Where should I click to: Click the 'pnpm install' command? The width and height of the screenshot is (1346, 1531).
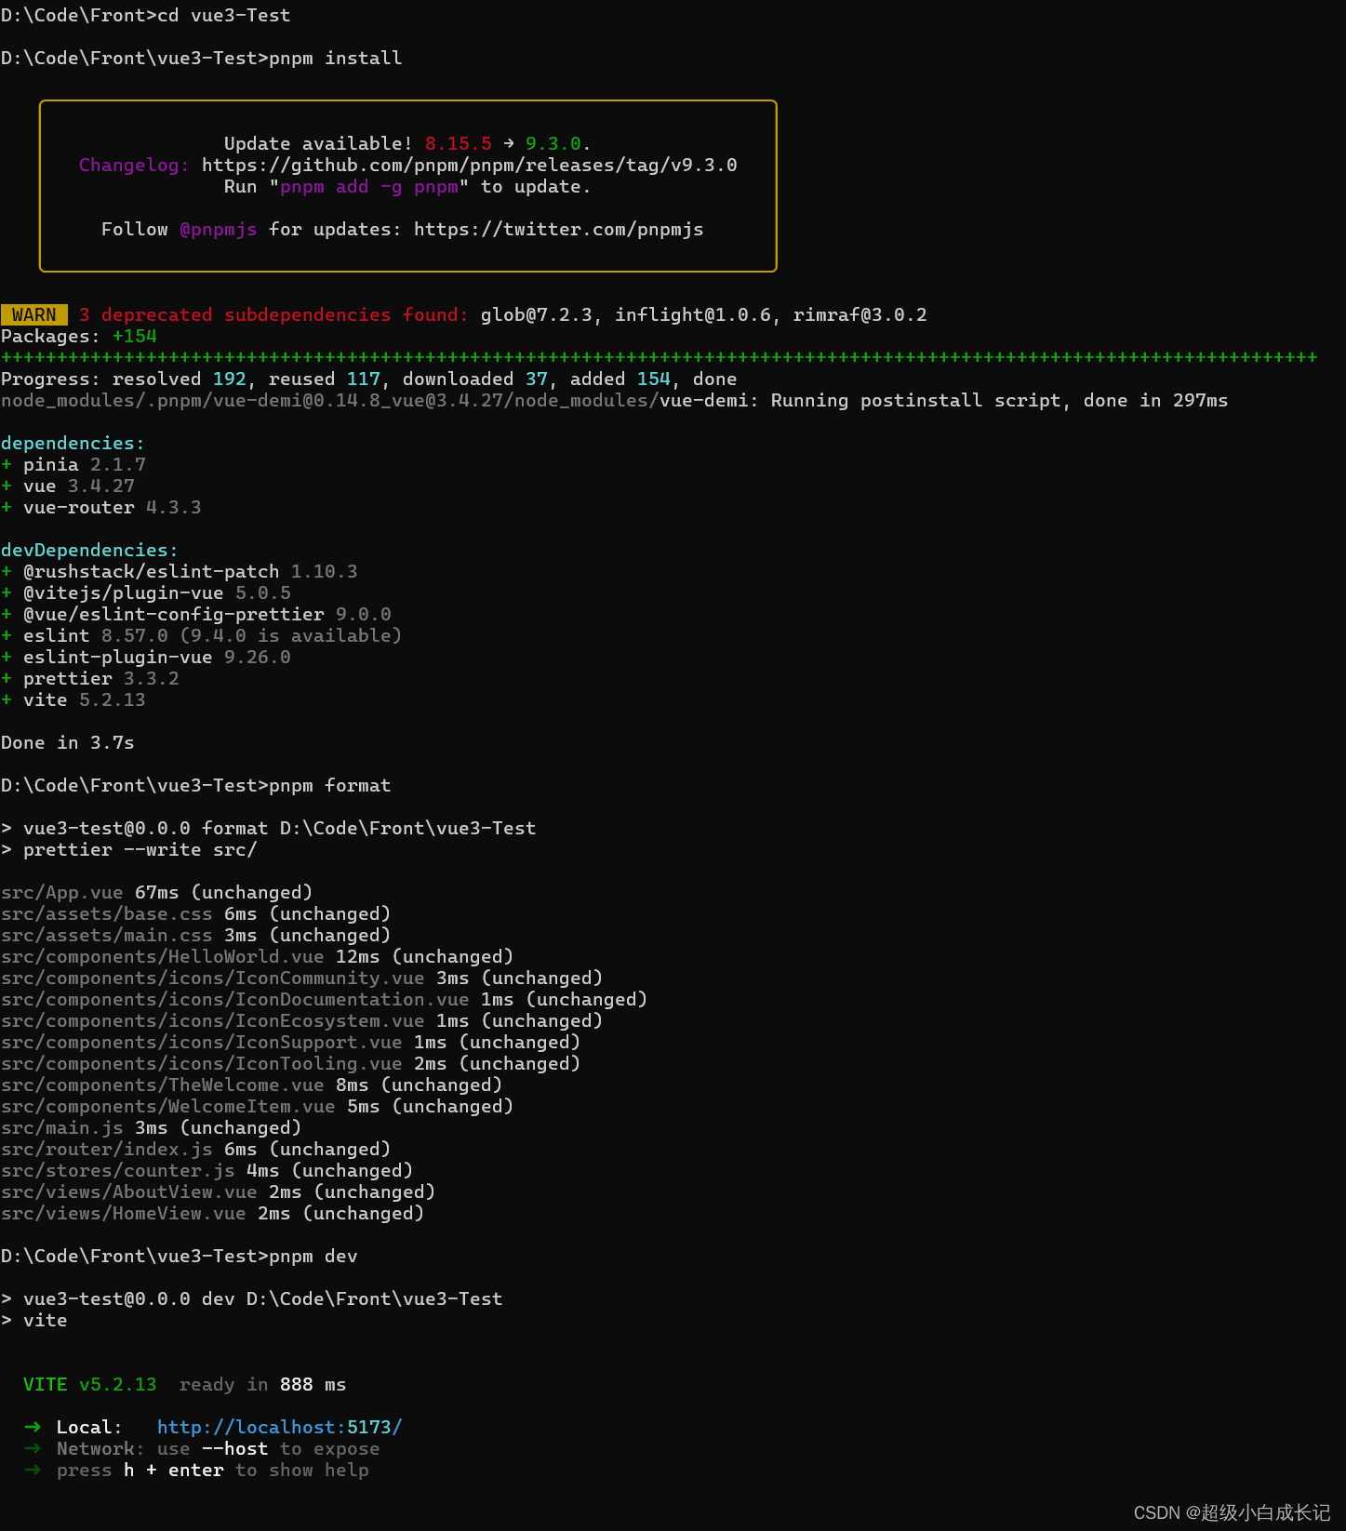(335, 58)
